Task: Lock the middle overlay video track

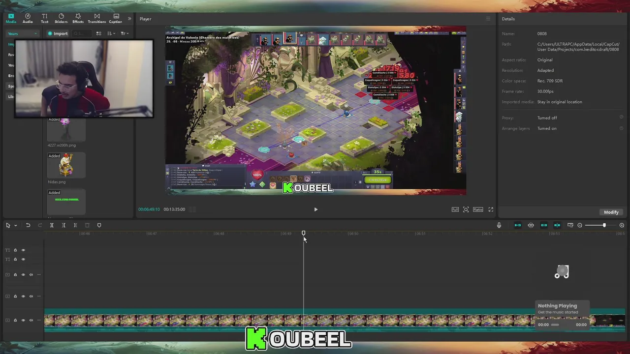Action: [15, 296]
